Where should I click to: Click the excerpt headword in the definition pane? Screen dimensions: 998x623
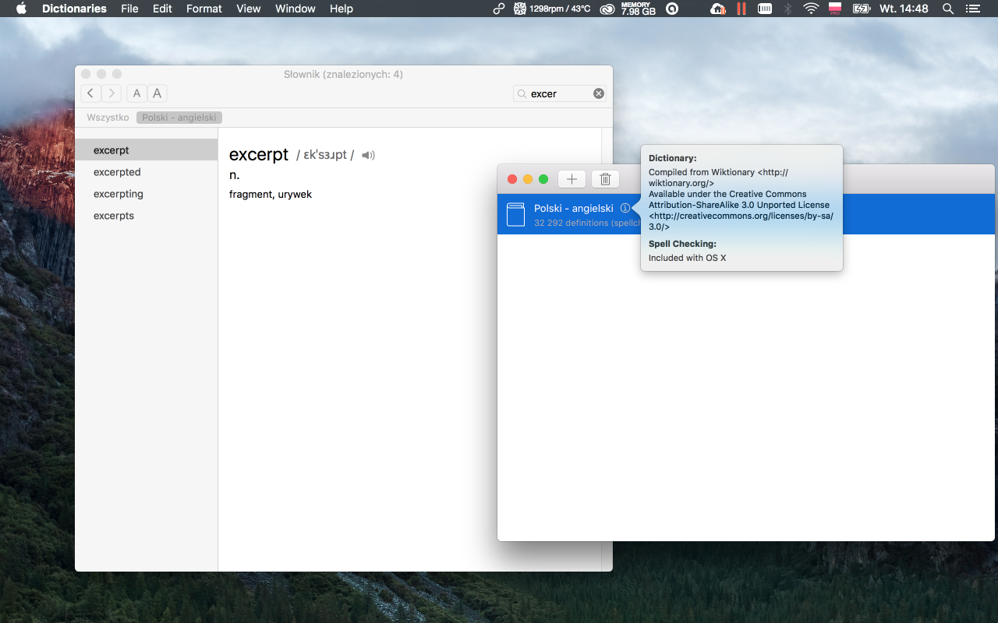(x=259, y=155)
